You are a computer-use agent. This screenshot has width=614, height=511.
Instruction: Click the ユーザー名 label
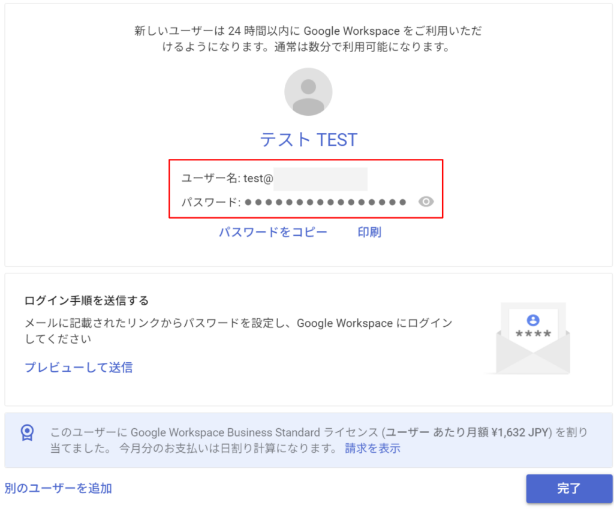coord(210,179)
